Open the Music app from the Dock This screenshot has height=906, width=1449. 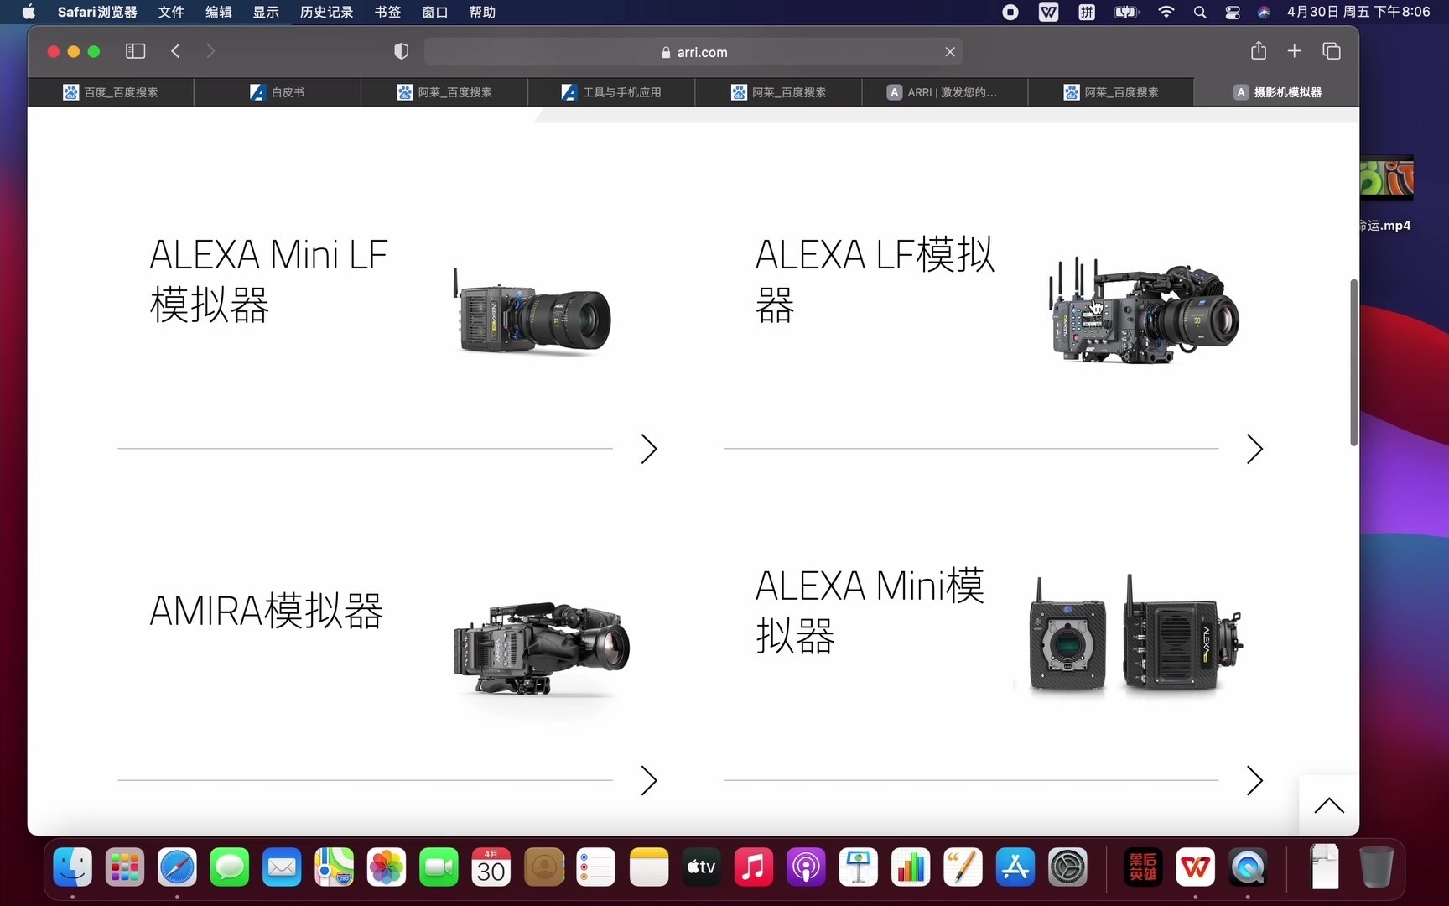(753, 867)
